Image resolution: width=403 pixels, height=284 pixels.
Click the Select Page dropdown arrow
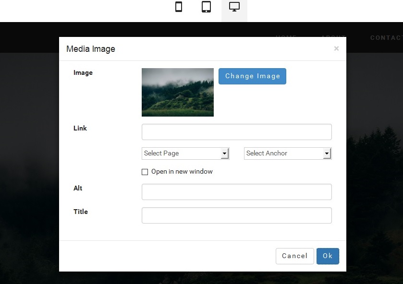[224, 153]
